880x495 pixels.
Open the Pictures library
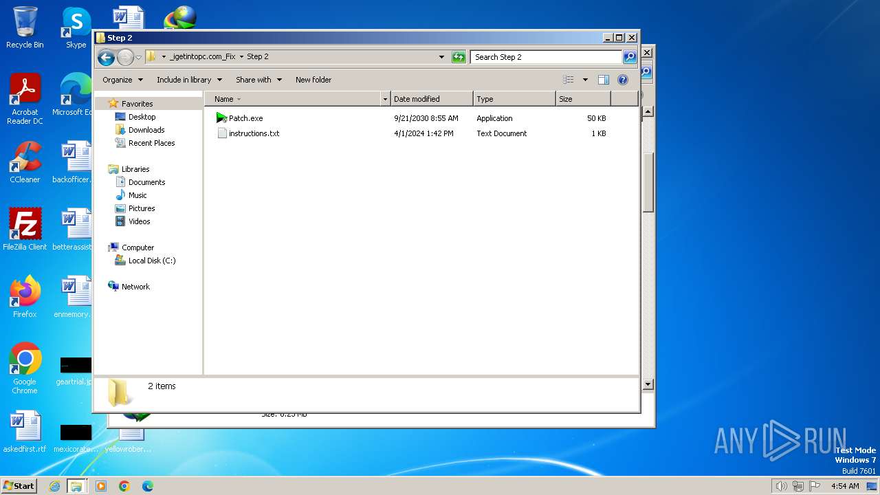(142, 208)
